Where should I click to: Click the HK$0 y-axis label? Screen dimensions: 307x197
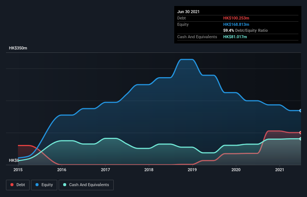14,160
